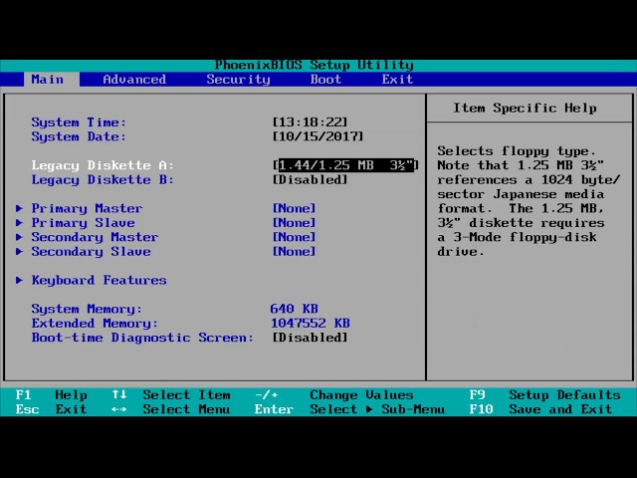Click the F9 key hint
Viewport: 637px width, 478px height.
[478, 395]
